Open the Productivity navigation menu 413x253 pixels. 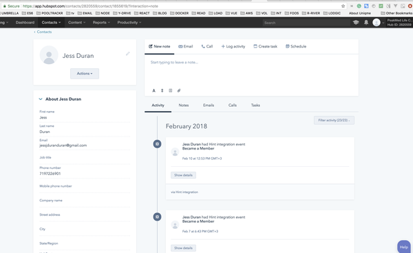pyautogui.click(x=129, y=23)
